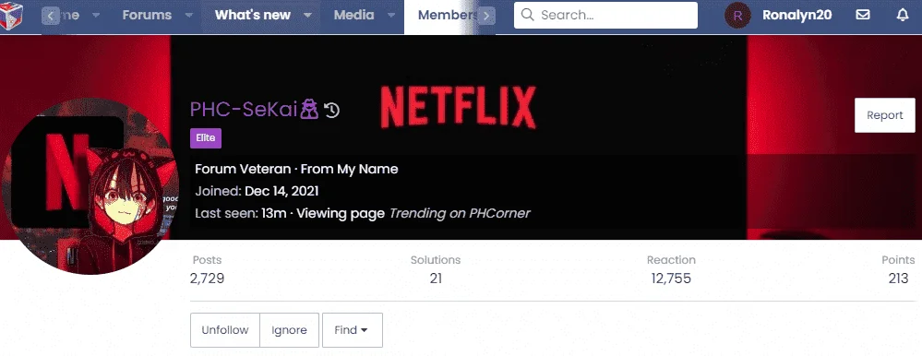Open the username history clock icon
922x356 pixels.
point(332,110)
